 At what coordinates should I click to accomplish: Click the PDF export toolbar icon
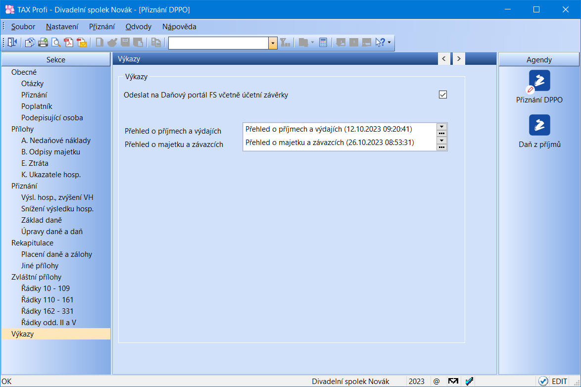pos(69,43)
